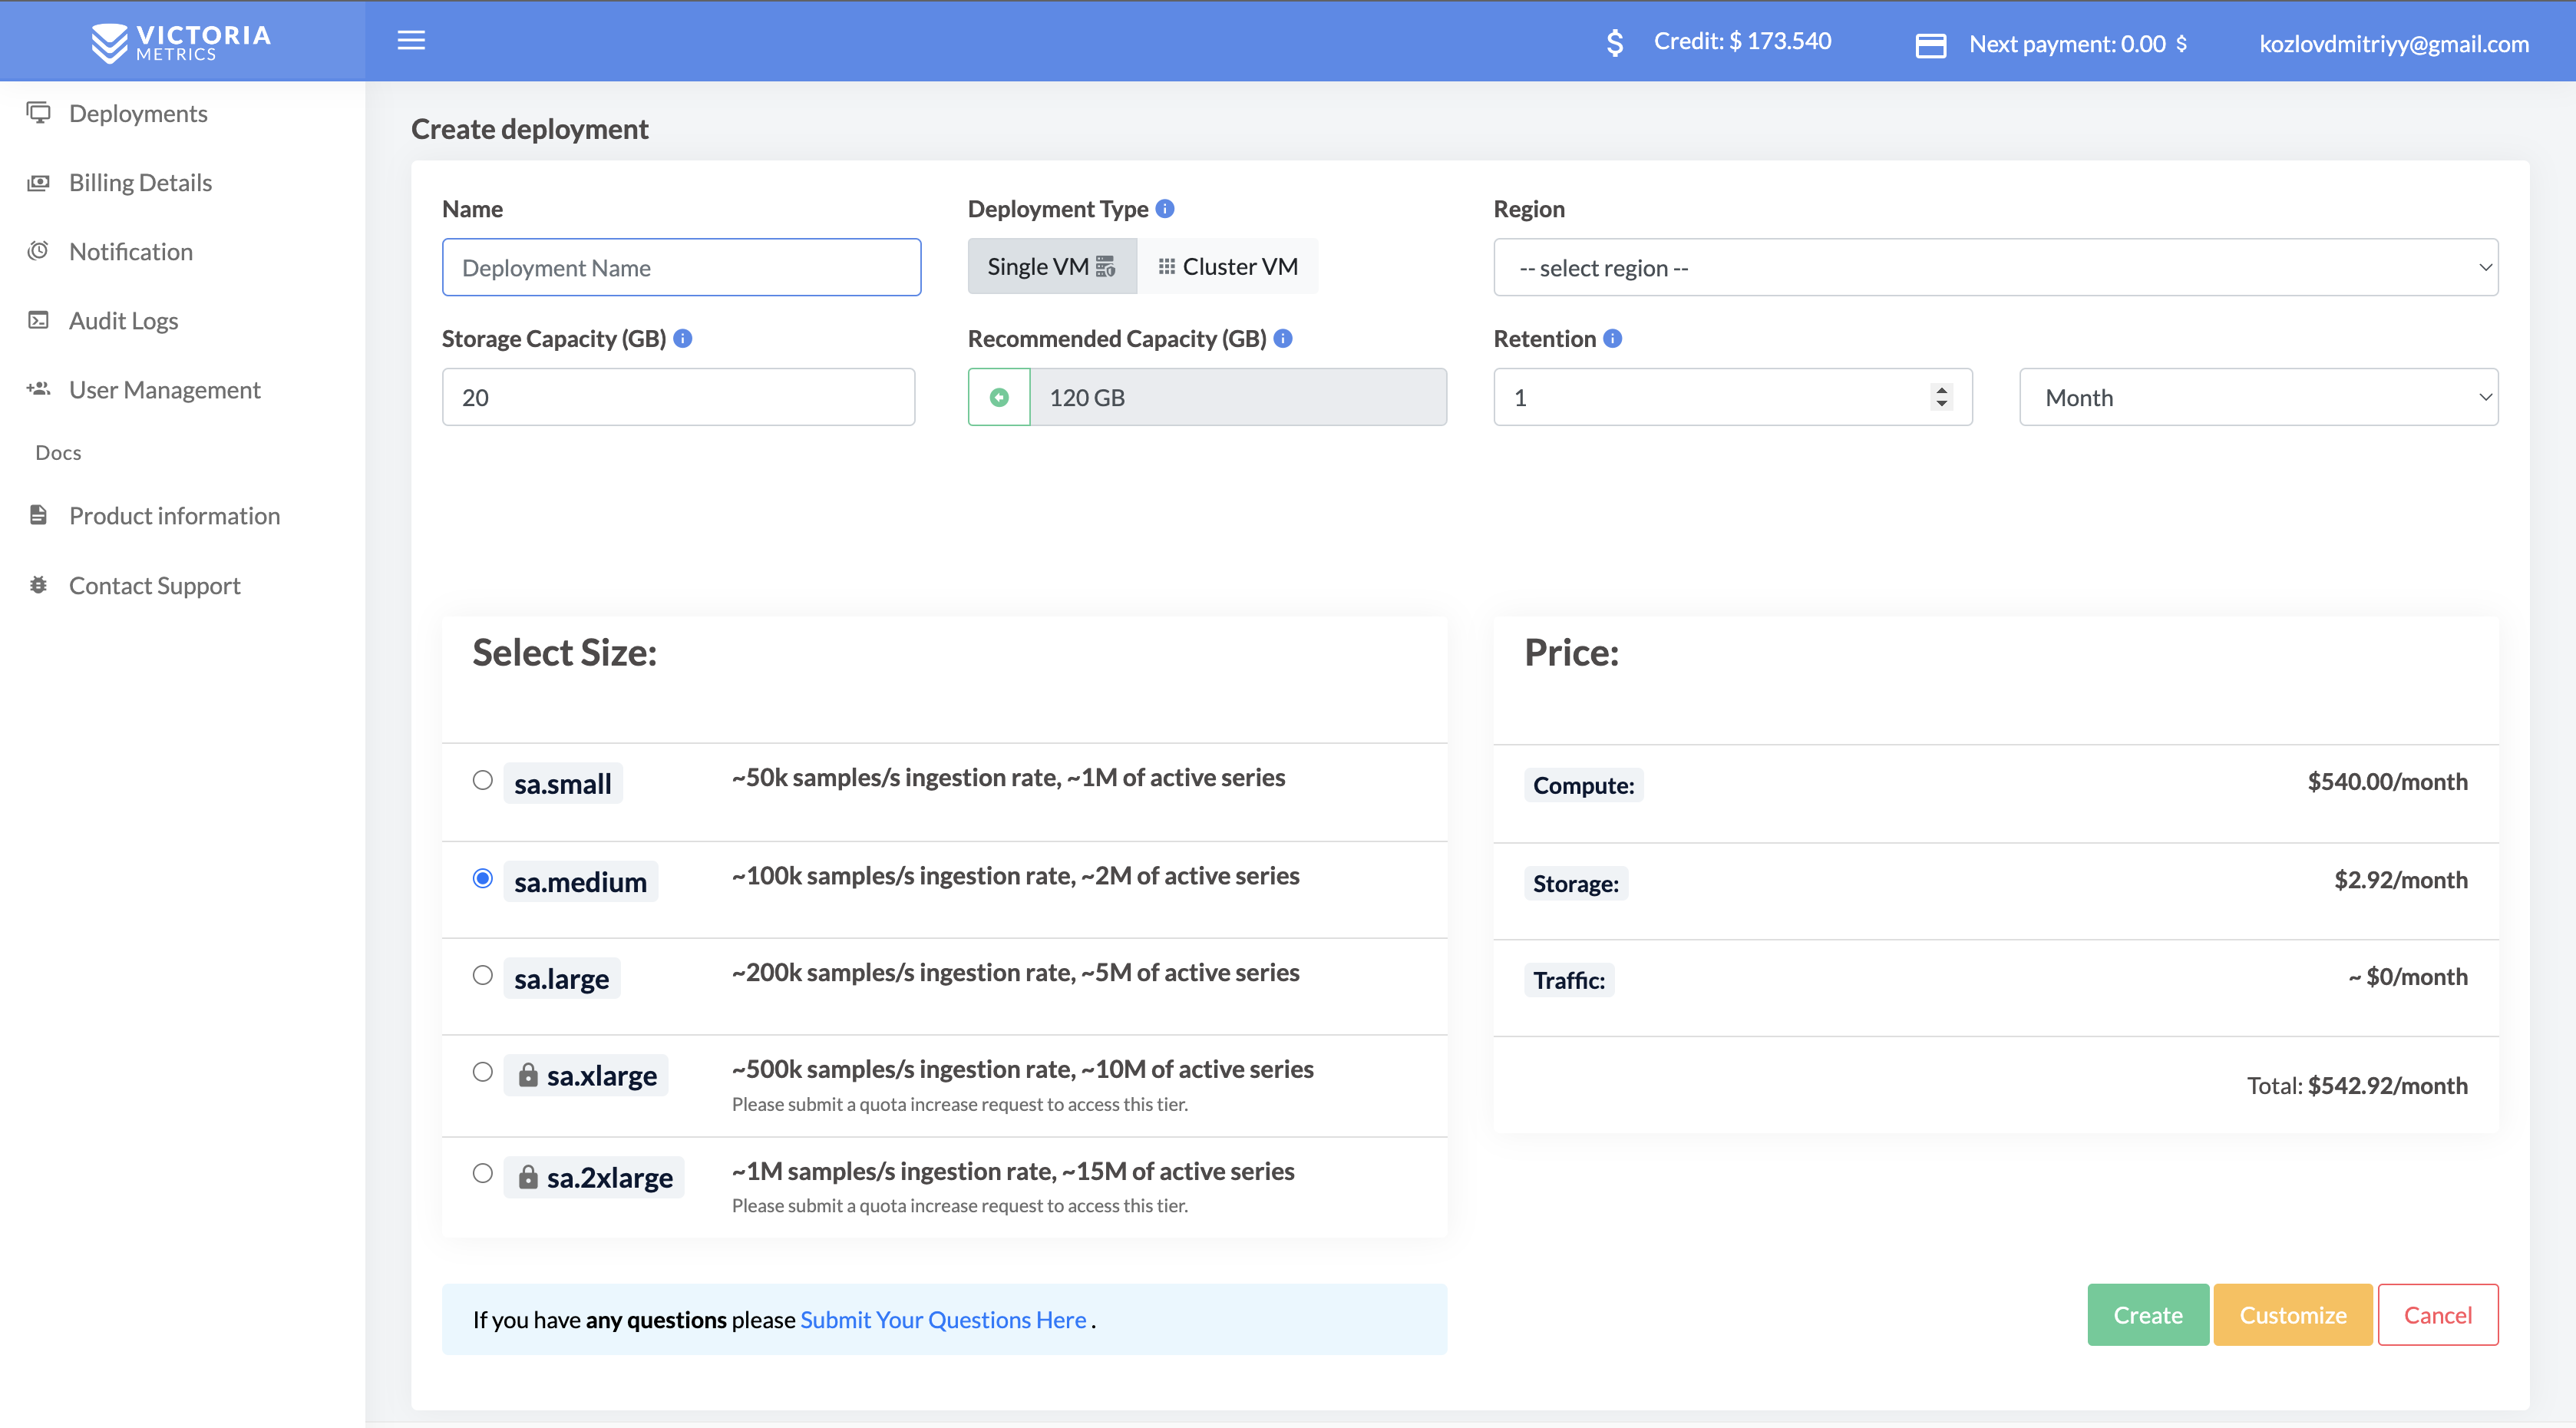This screenshot has height=1428, width=2576.
Task: Open Deployments in the sidebar
Action: click(x=138, y=113)
